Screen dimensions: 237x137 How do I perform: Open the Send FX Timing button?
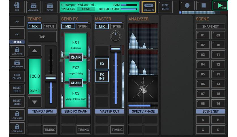point(83,130)
